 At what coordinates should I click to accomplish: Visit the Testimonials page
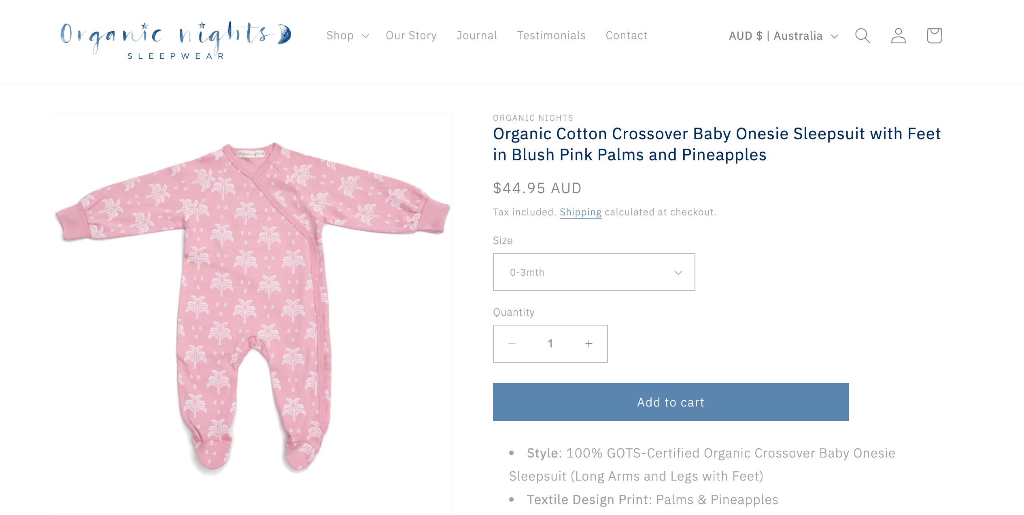point(551,36)
